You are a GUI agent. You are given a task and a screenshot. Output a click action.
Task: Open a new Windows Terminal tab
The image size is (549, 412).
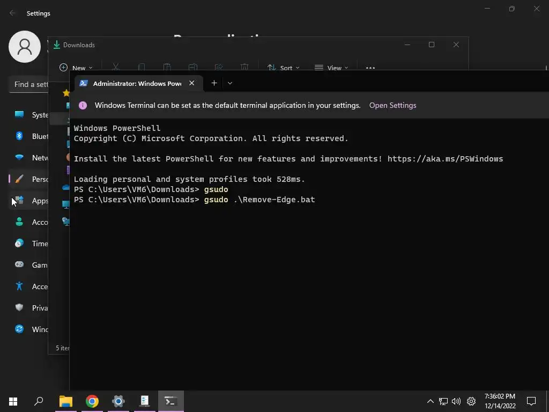click(214, 83)
